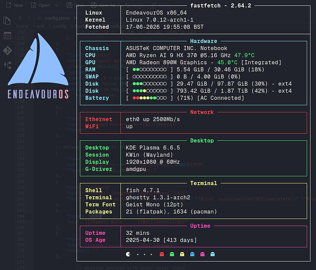Image resolution: width=316 pixels, height=270 pixels.
Task: Click the home breadcrumb segment
Action: click(22, 26)
